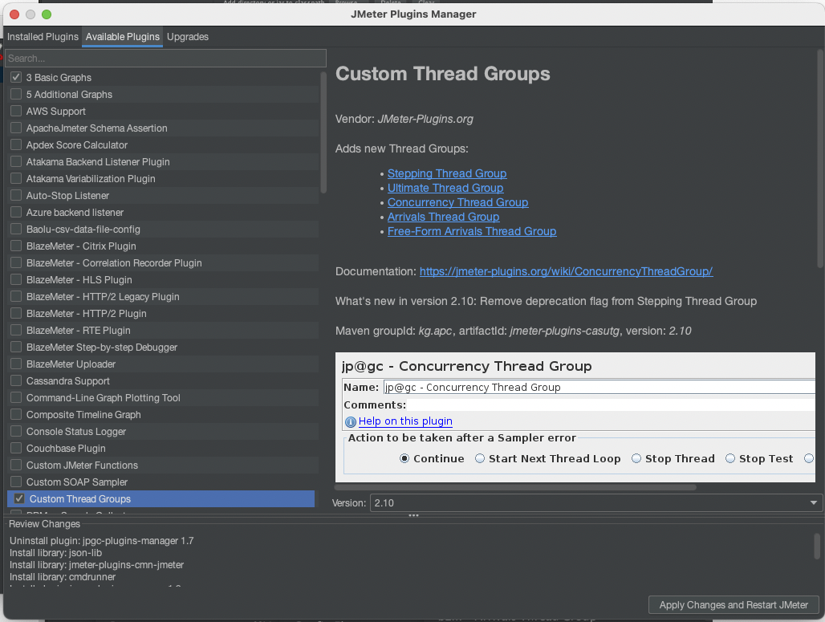Check Custom SOAP Sampler checkbox

click(x=16, y=482)
